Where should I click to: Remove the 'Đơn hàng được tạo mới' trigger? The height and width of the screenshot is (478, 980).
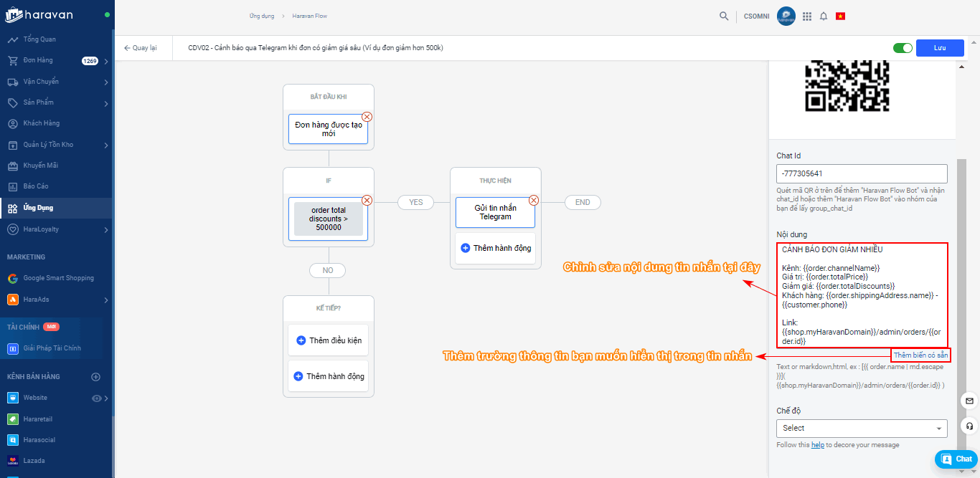367,117
